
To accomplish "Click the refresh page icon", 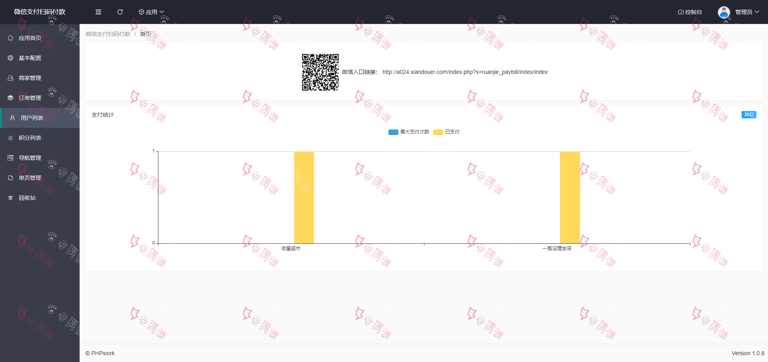I will (120, 12).
